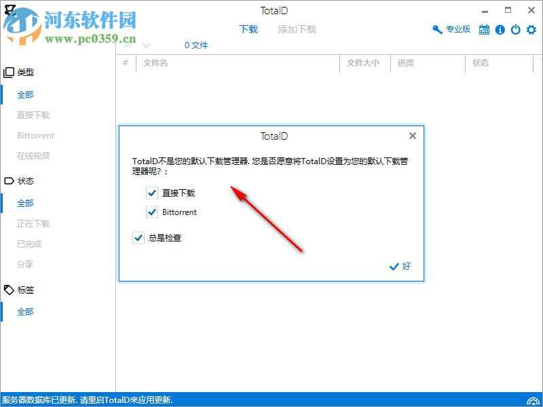
Task: Click the power/shutdown icon
Action: click(515, 30)
